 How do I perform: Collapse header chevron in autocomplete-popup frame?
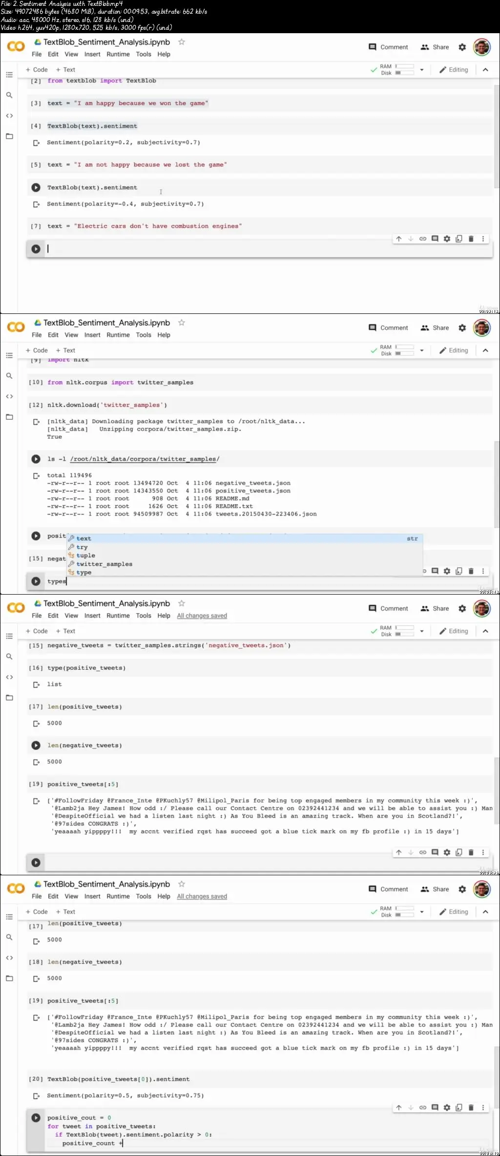[485, 351]
